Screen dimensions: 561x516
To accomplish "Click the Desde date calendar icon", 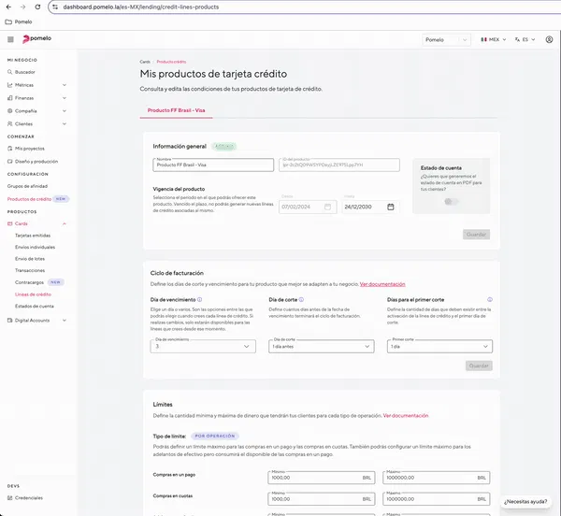I will [x=327, y=207].
